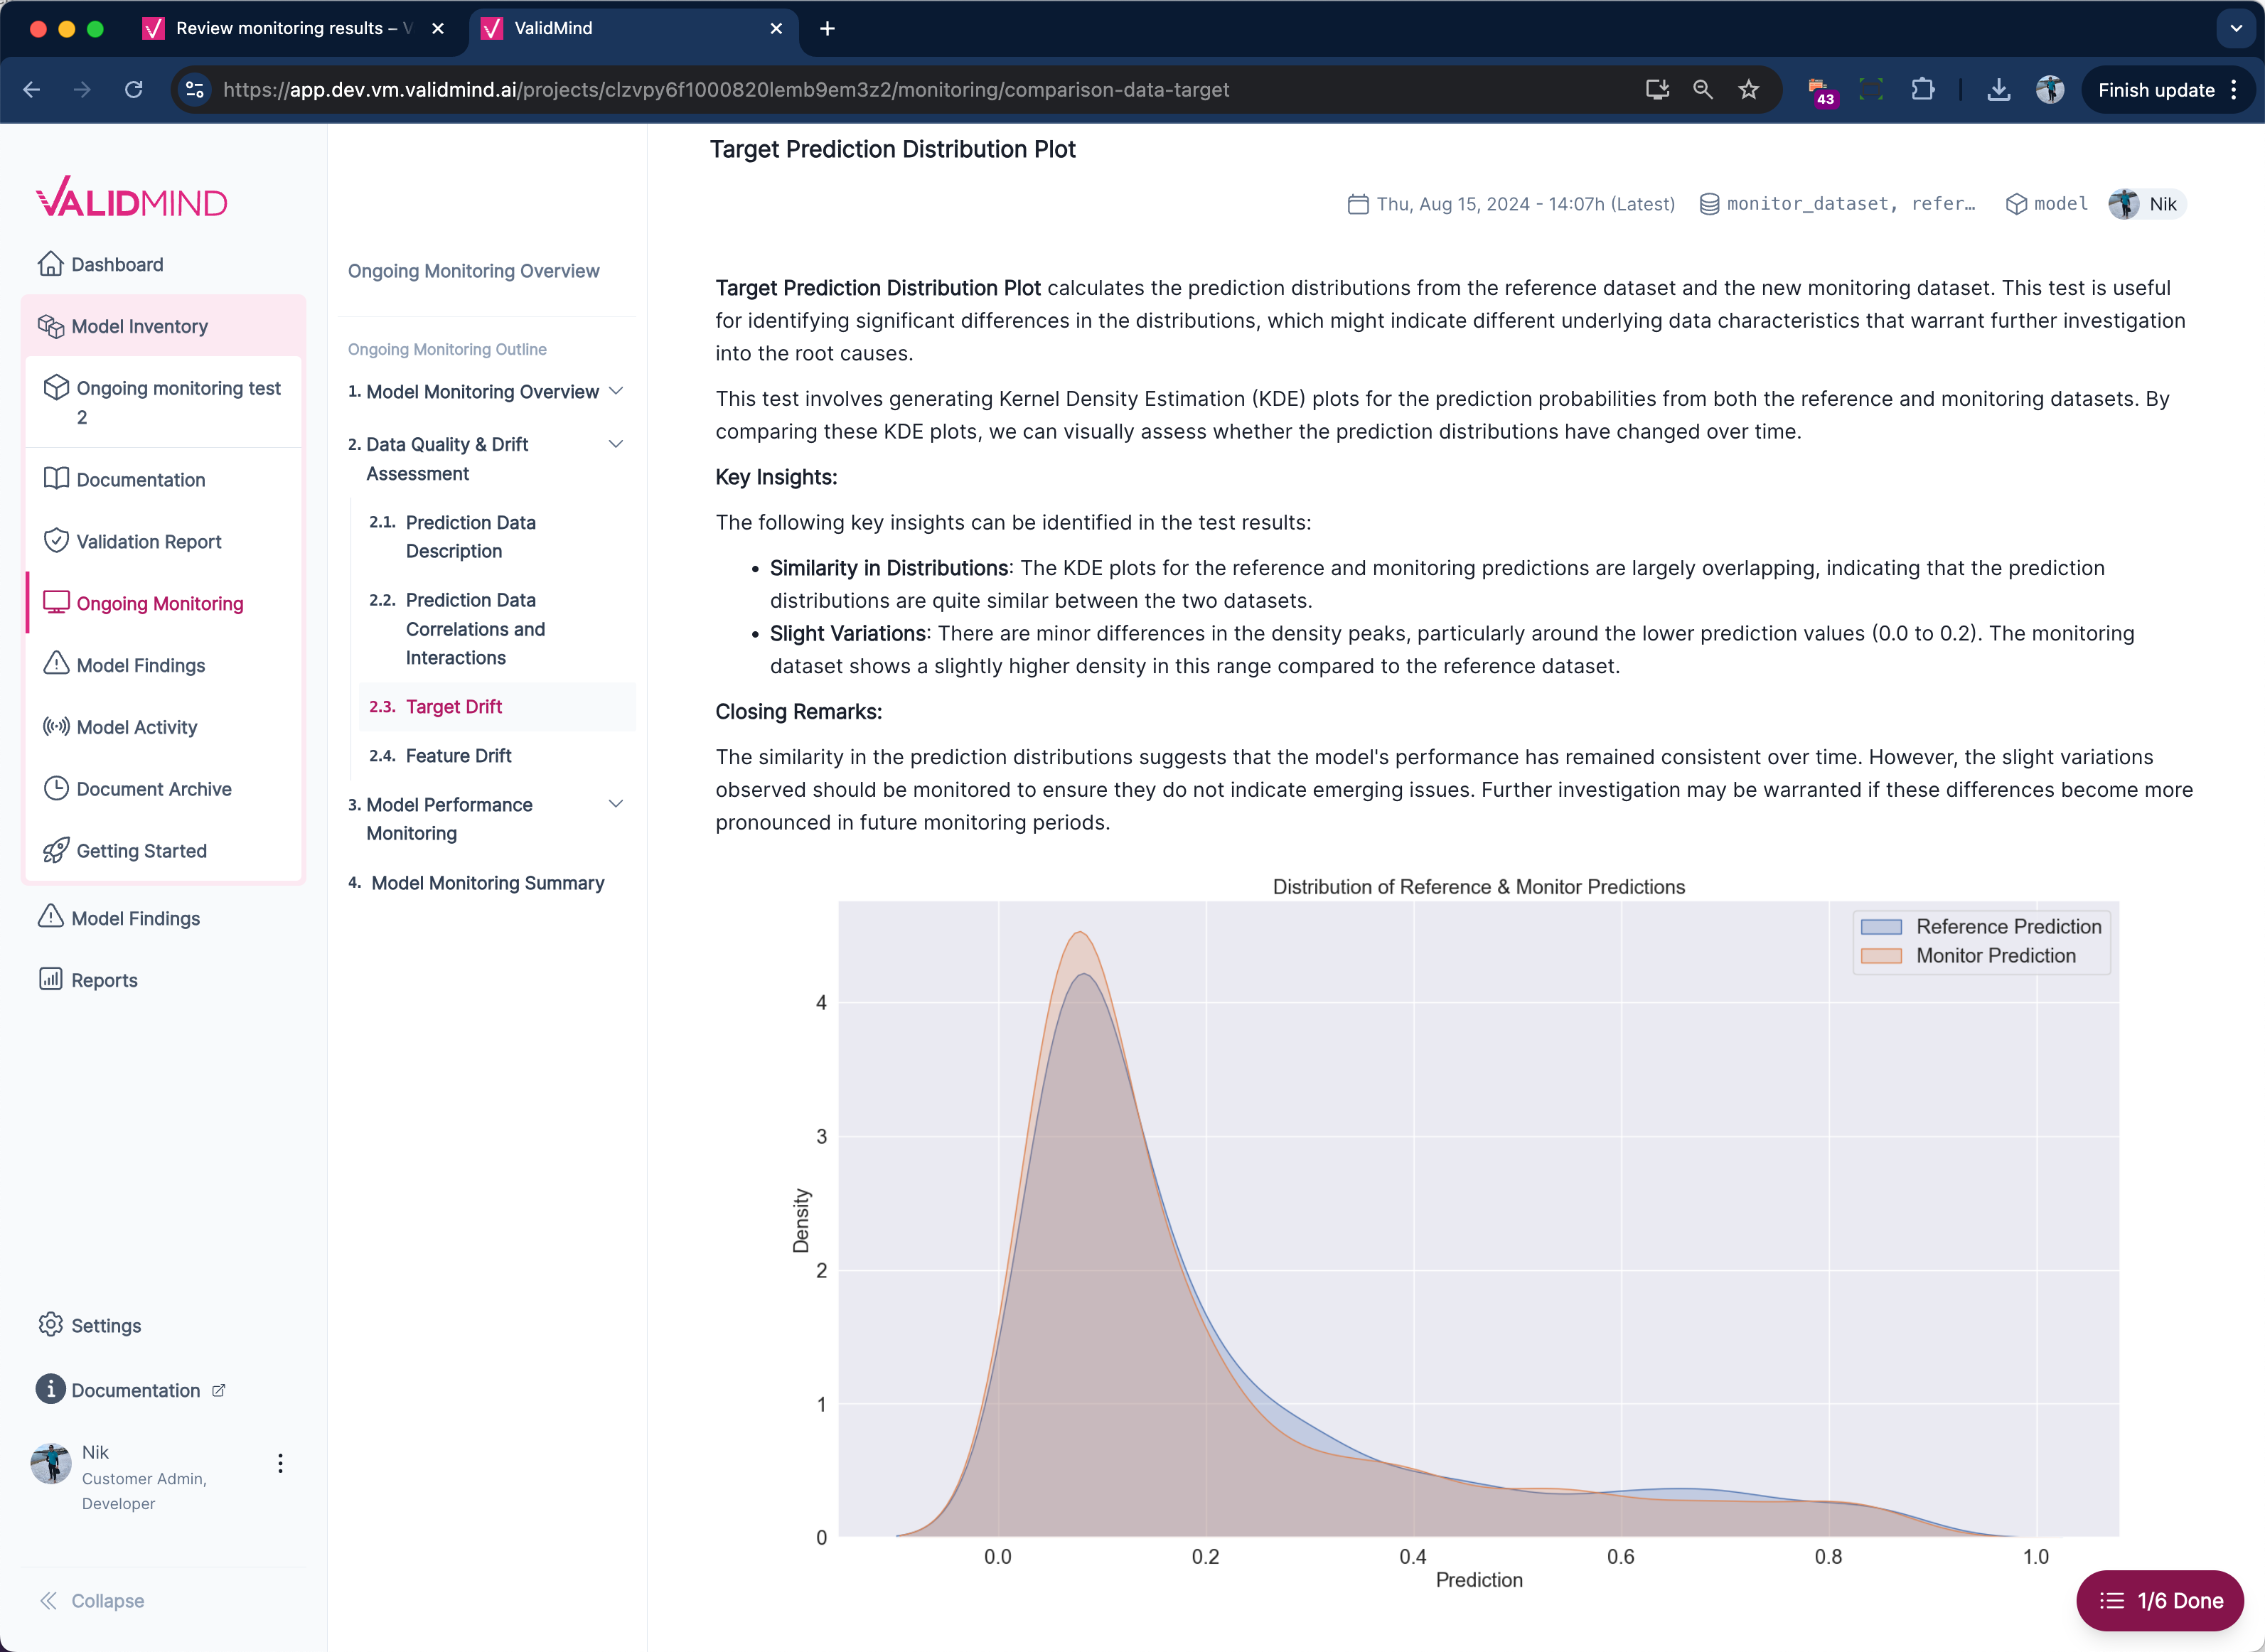Image resolution: width=2265 pixels, height=1652 pixels.
Task: Click the Finish update button
Action: (x=2155, y=89)
